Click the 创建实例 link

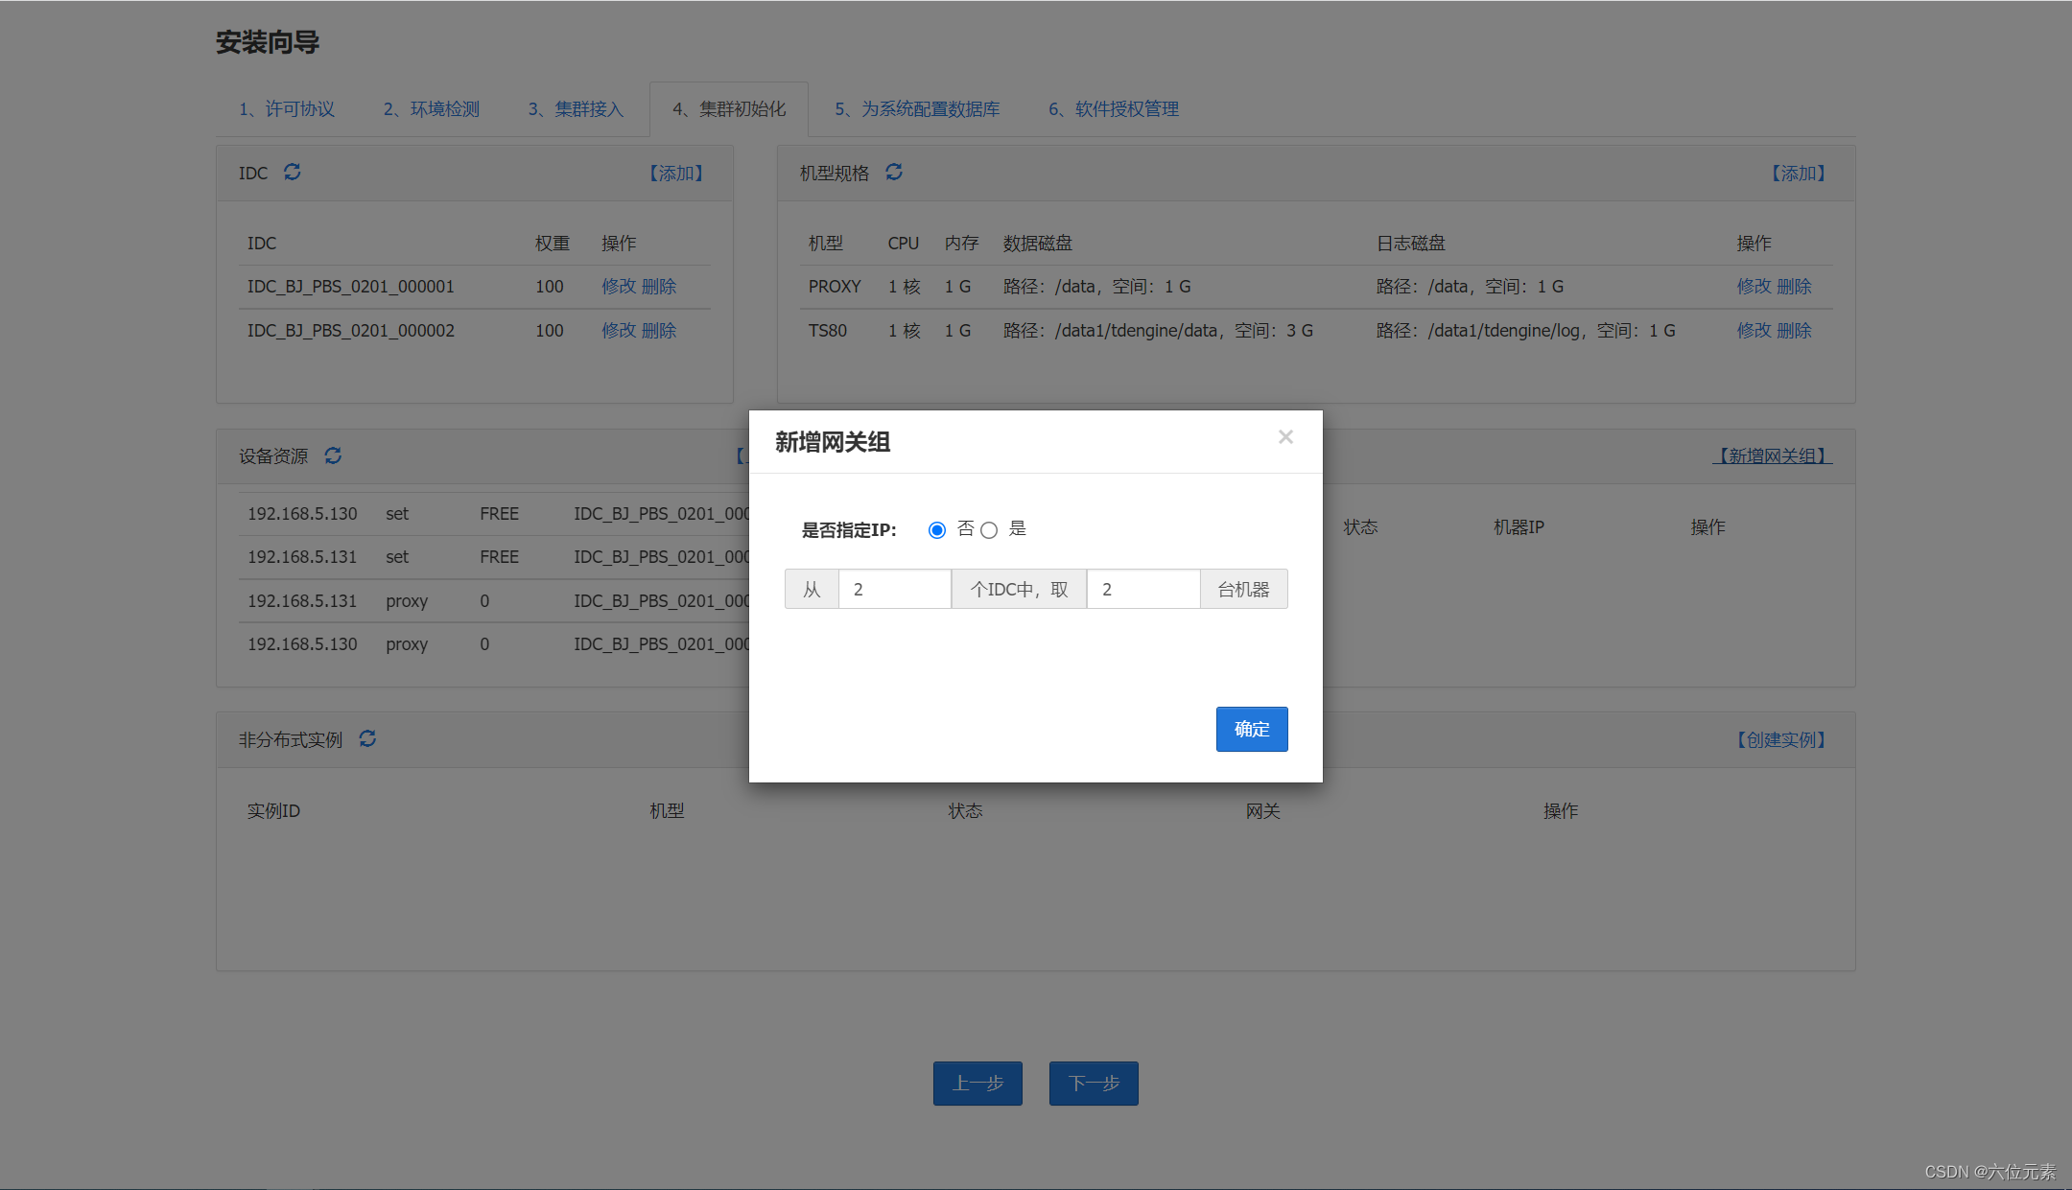tap(1781, 740)
